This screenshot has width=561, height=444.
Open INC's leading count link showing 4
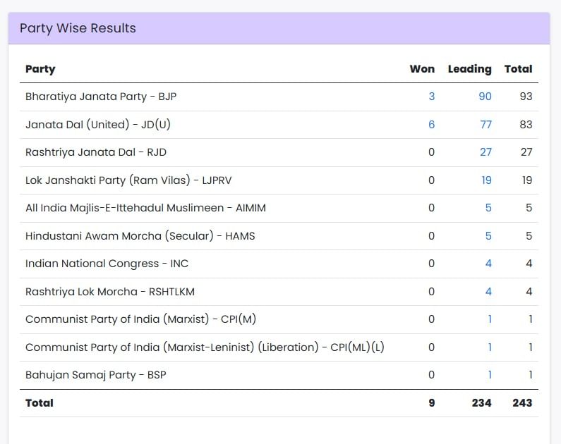point(488,264)
